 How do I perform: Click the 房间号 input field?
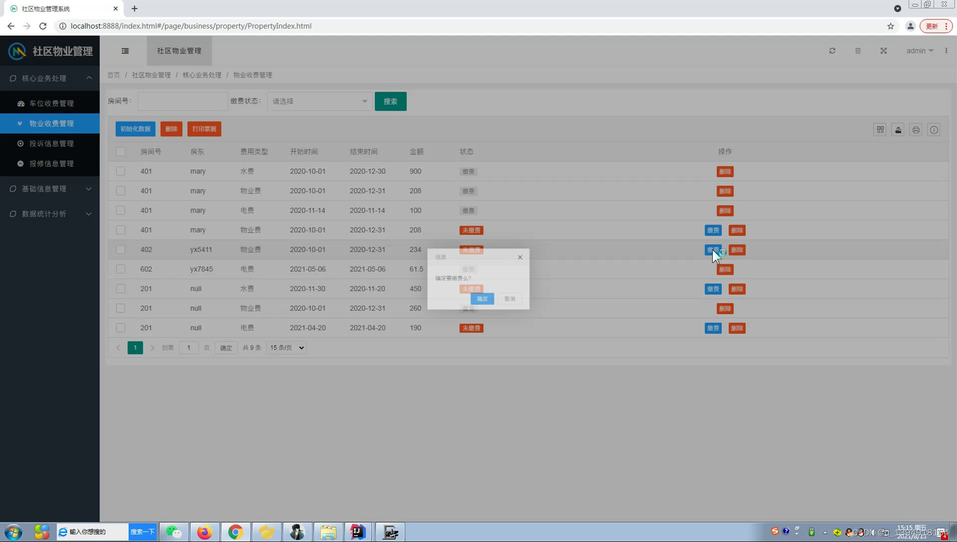pyautogui.click(x=182, y=101)
